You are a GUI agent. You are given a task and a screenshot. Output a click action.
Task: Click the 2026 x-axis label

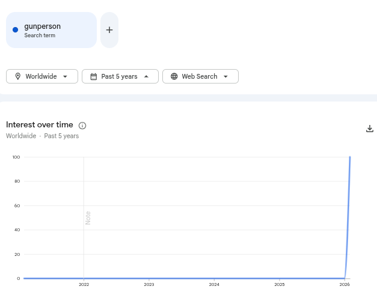345,285
